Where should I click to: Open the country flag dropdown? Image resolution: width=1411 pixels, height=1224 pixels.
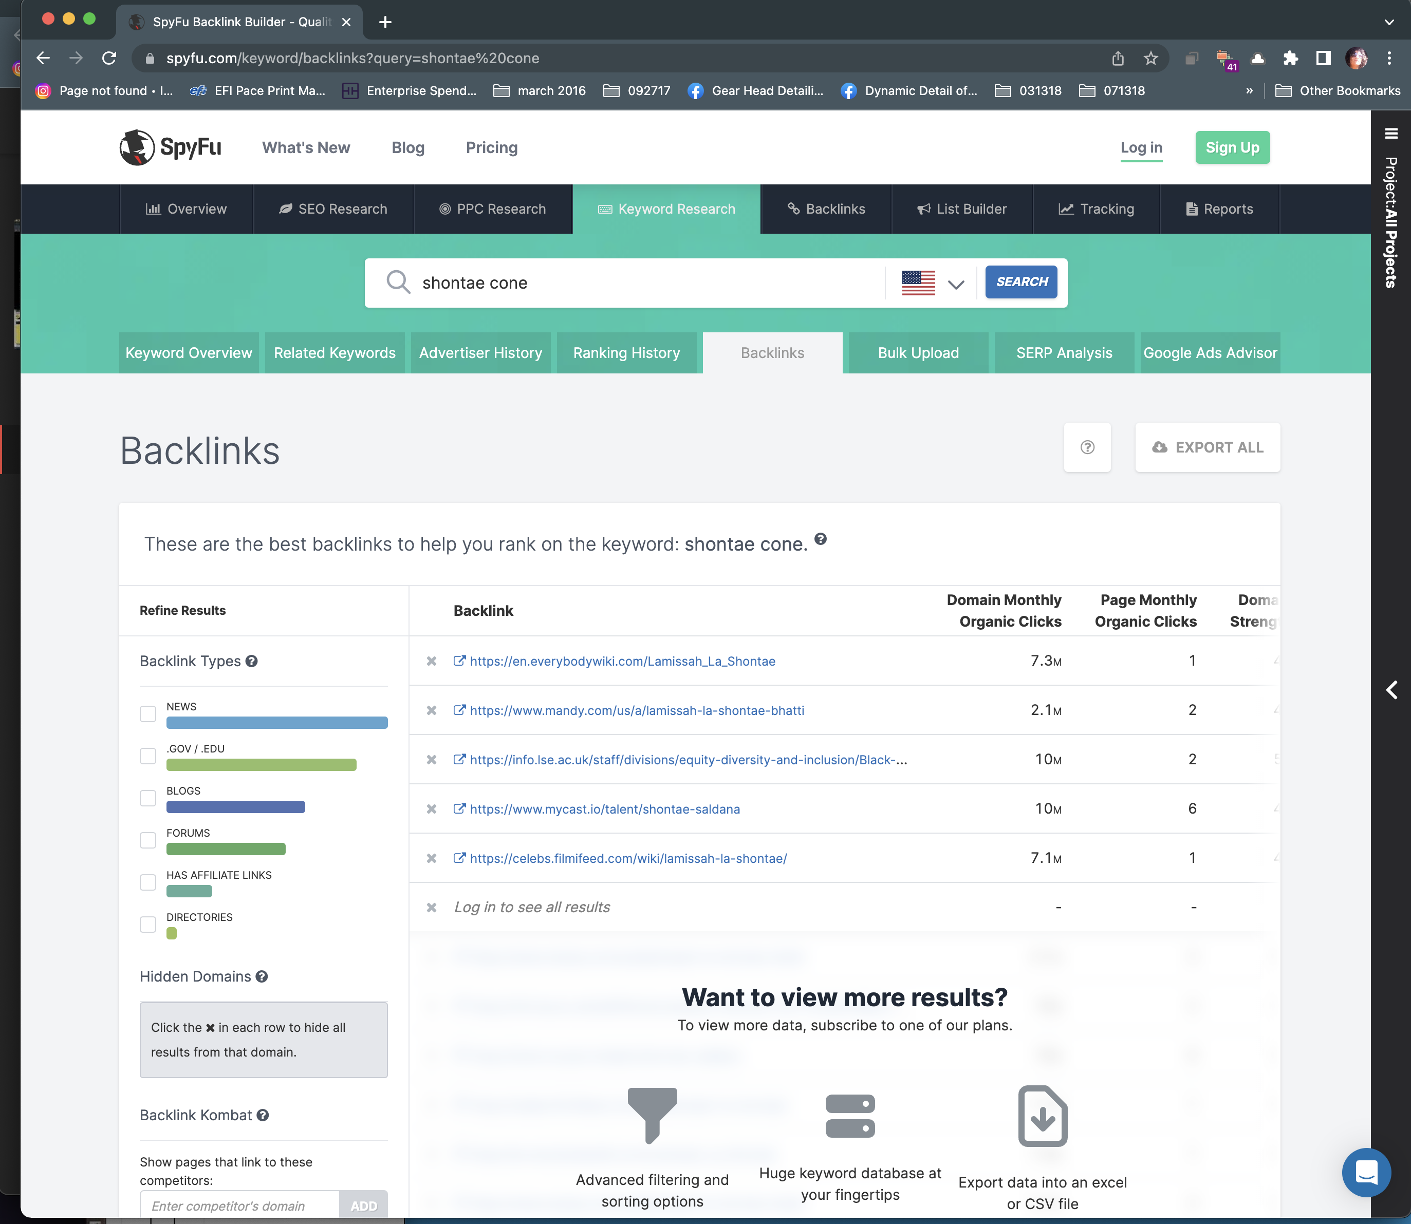click(933, 283)
